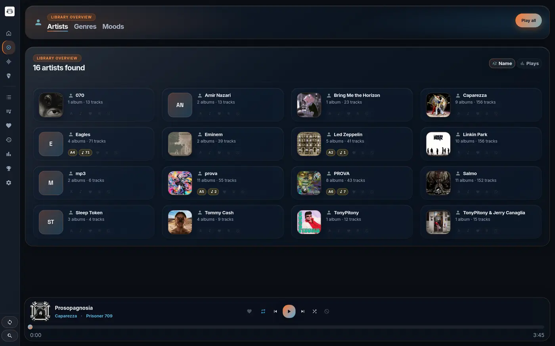Skip to previous track
The image size is (555, 346).
point(275,312)
